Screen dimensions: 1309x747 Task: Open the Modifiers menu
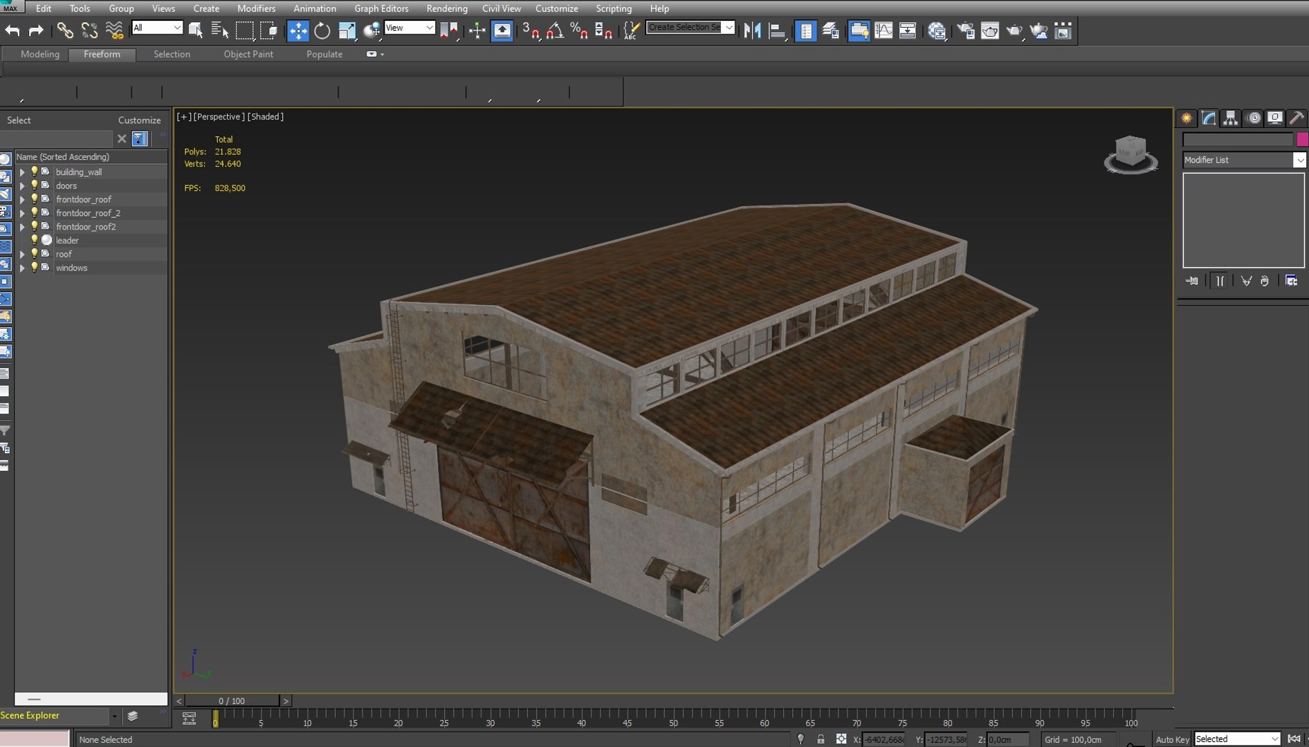[x=256, y=8]
